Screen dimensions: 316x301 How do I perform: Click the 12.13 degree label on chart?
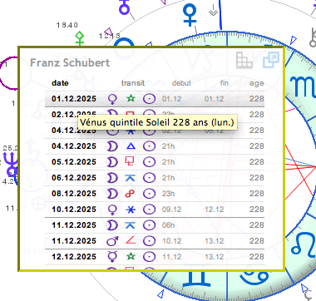coord(110,36)
